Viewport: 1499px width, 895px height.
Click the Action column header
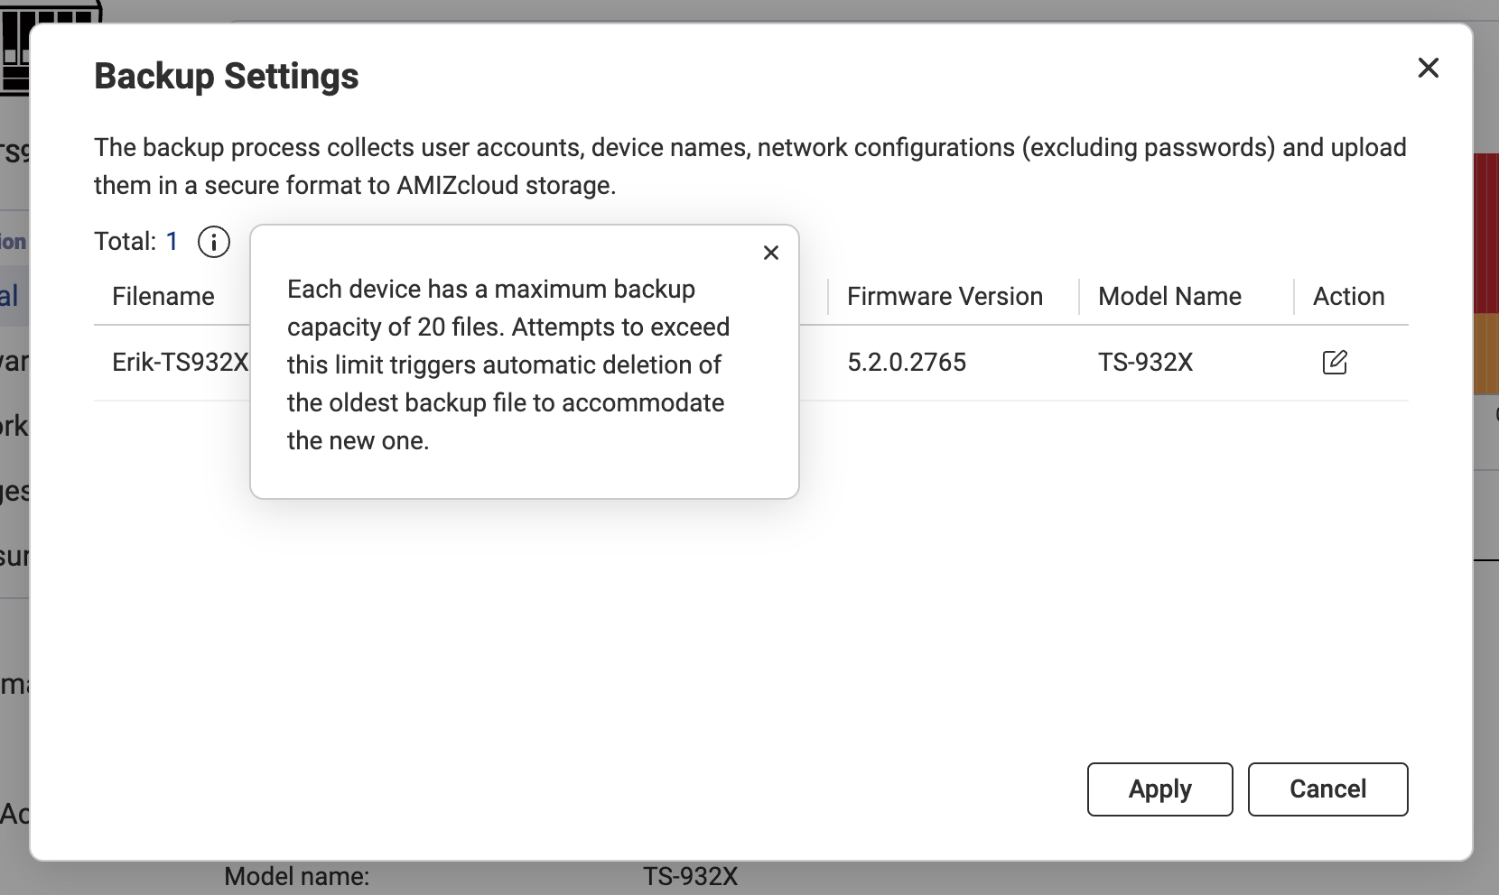[1348, 297]
